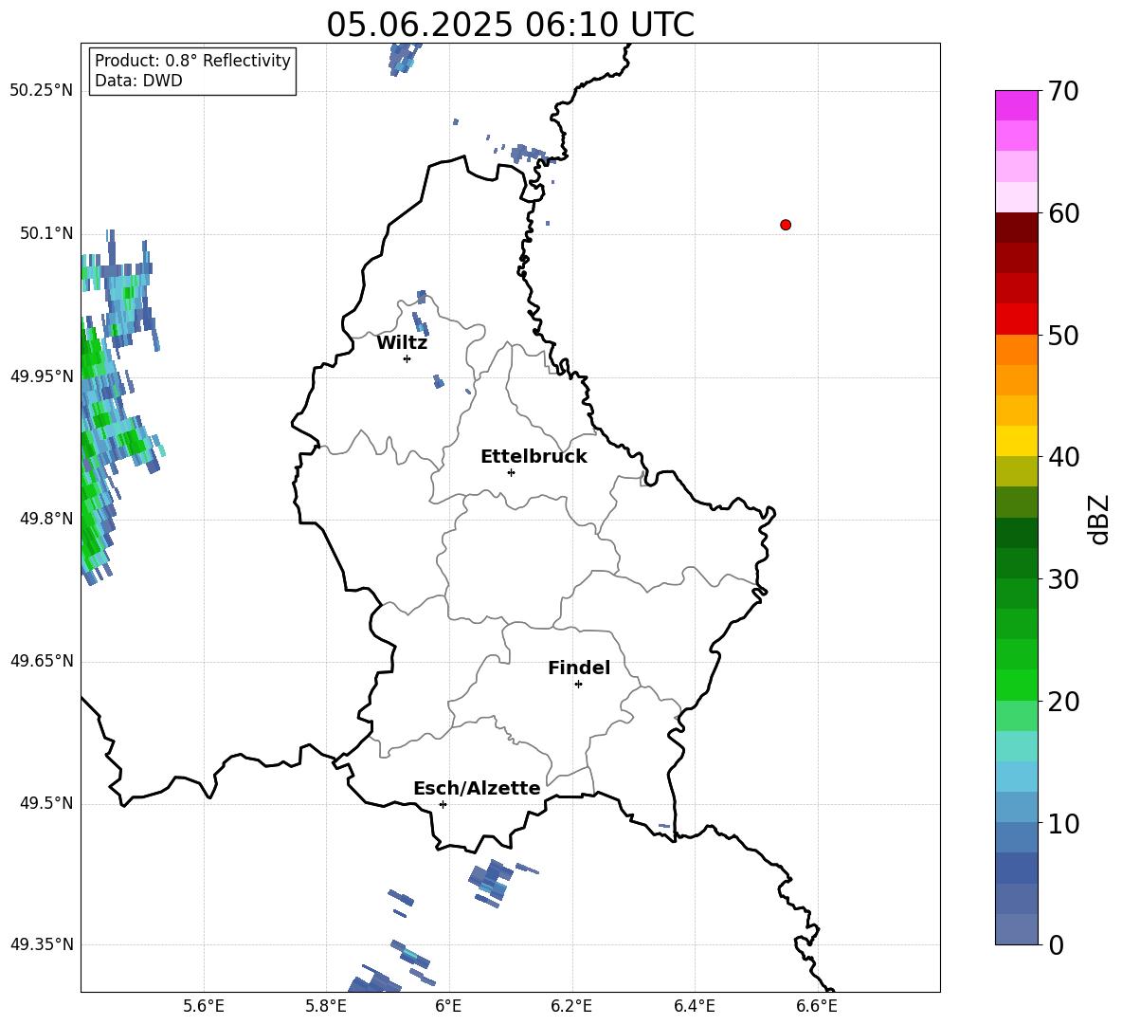Screen dimensions: 1122x1025
Task: Click the 0 colorbar tick label
Action: (x=1056, y=944)
